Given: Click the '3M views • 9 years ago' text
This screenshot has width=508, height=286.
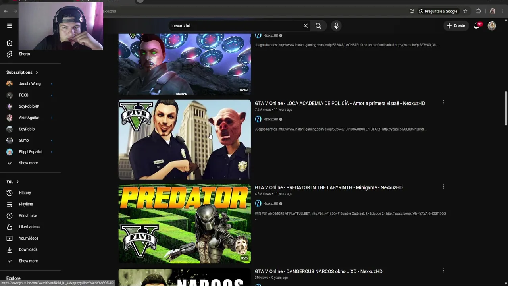Looking at the screenshot, I should click(x=271, y=278).
